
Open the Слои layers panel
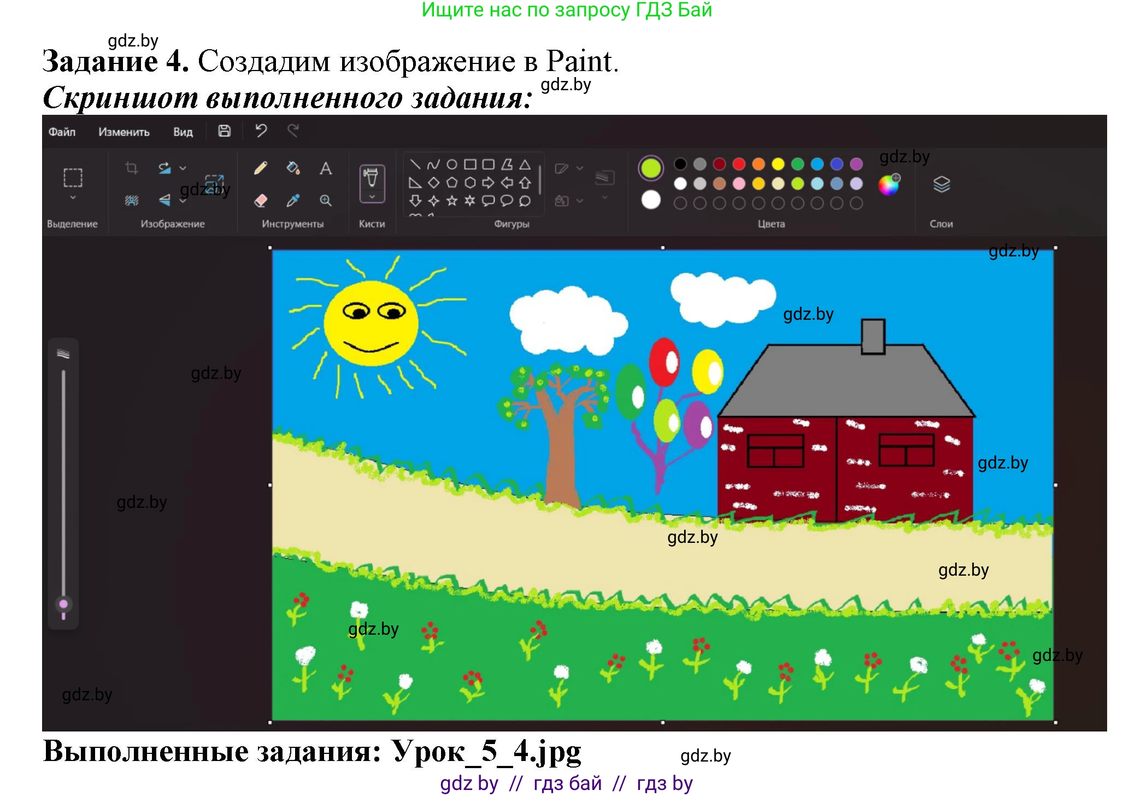coord(941,185)
